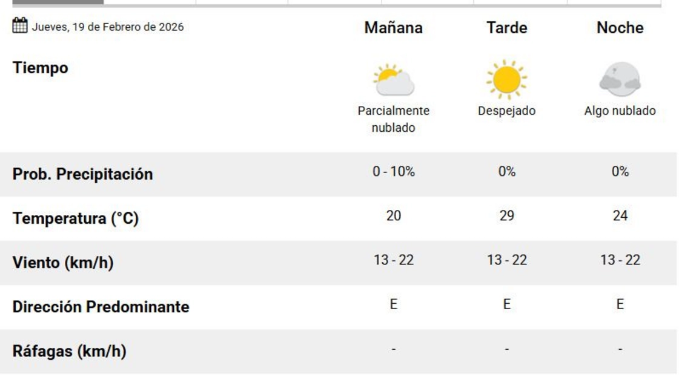The height and width of the screenshot is (383, 679).
Task: Click the 0 - 10% precipitation value
Action: point(393,172)
